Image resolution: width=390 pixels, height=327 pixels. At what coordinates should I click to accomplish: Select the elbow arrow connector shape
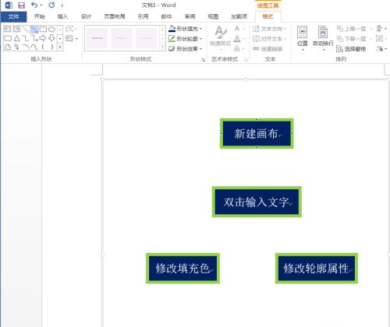34,38
